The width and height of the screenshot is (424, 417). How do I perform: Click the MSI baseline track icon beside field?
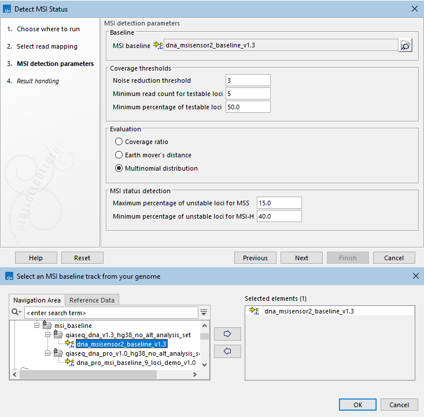158,45
